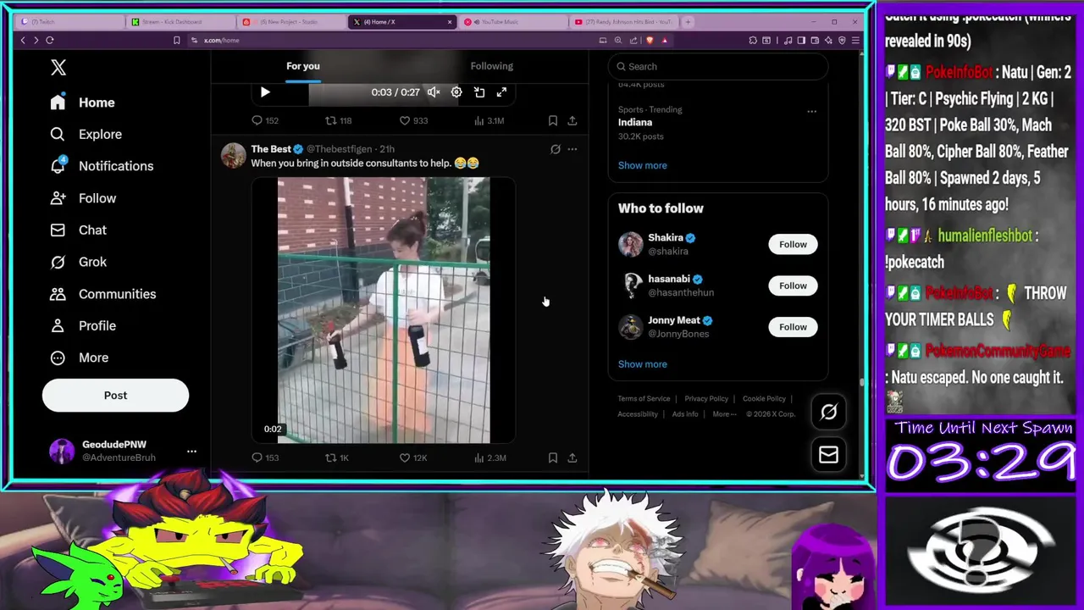Share the post with 933 likes
This screenshot has width=1084, height=610.
(x=572, y=120)
